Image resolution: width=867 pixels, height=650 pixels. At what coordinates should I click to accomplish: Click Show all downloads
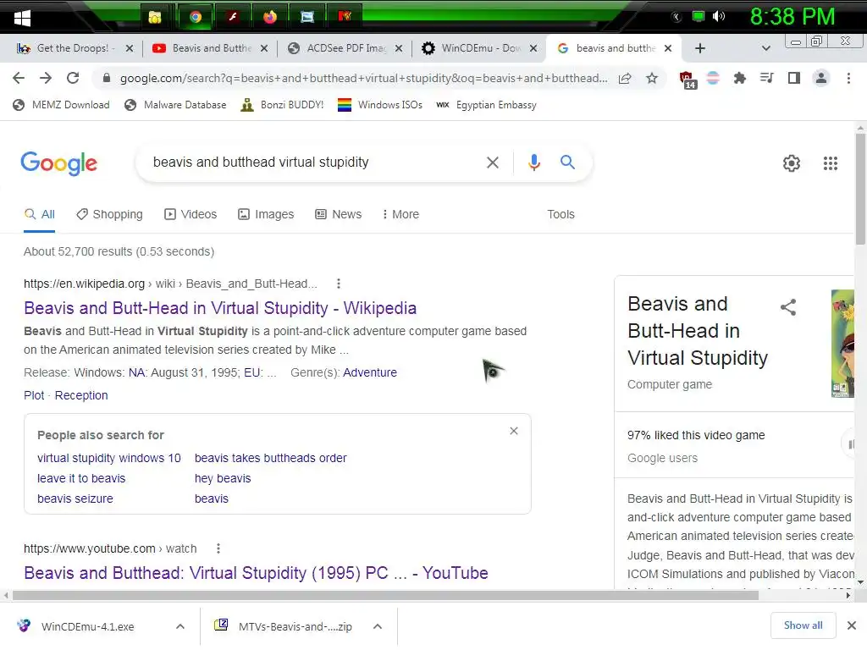pos(803,625)
